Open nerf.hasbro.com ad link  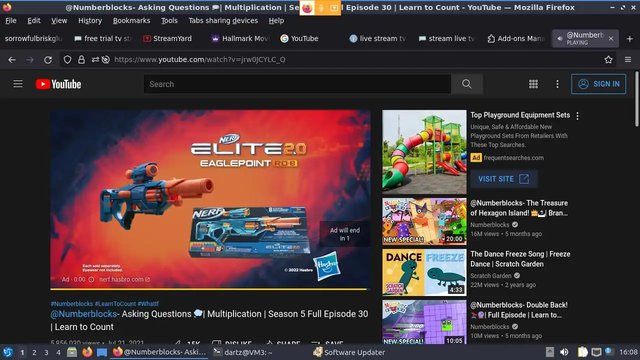pyautogui.click(x=124, y=279)
